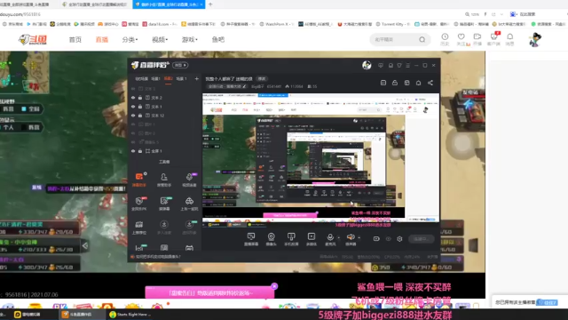Expand the 分类 dropdown in the Douyu nav
The height and width of the screenshot is (320, 568).
click(x=130, y=39)
